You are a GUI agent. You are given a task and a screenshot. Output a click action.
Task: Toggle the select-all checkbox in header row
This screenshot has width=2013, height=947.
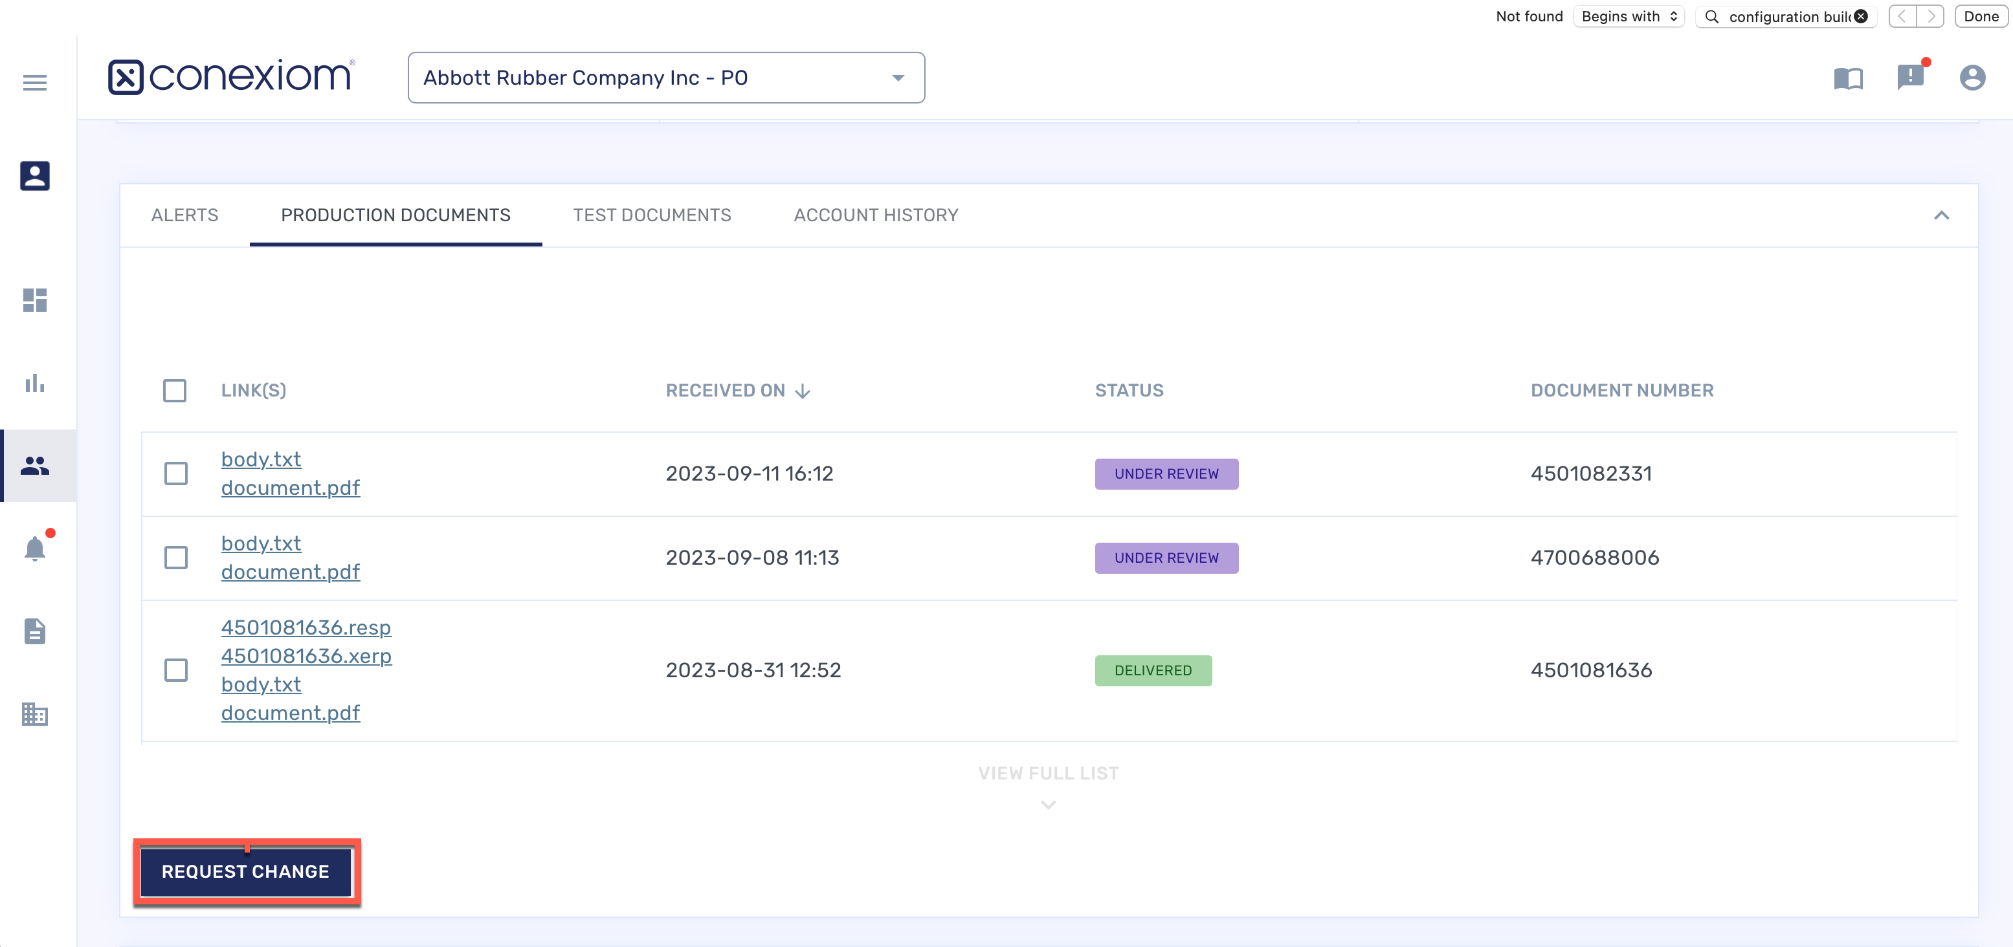tap(174, 390)
